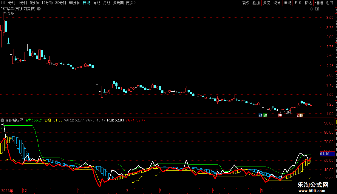Image resolution: width=337 pixels, height=194 pixels.
Task: Click the red 增 event marker
Action: coord(280,116)
